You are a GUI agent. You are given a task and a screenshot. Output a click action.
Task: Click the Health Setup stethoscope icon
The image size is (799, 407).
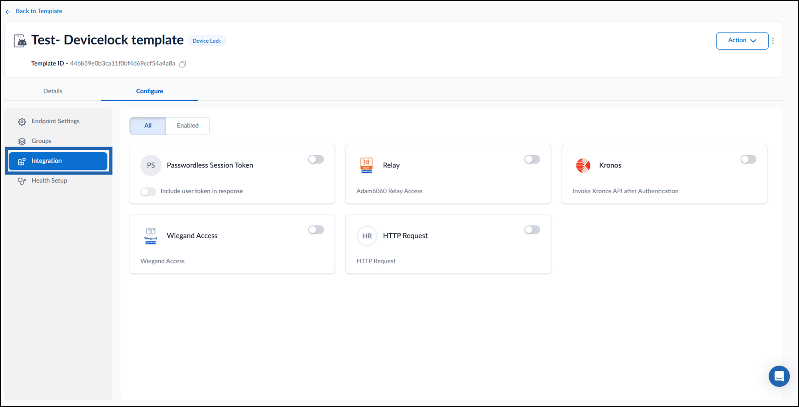pyautogui.click(x=22, y=181)
